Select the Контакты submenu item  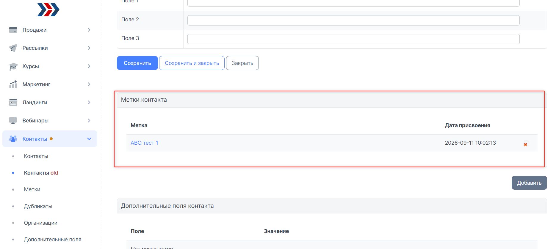(x=36, y=156)
